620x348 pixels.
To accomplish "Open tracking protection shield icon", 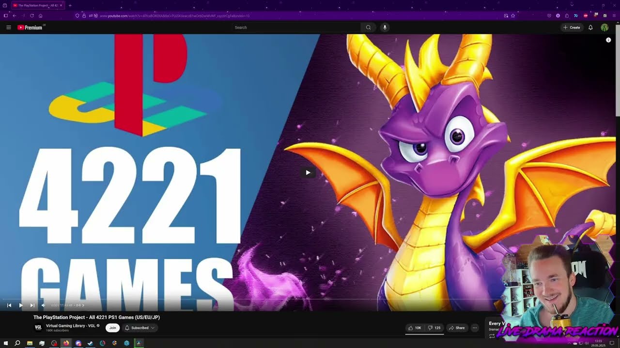I will click(x=77, y=15).
